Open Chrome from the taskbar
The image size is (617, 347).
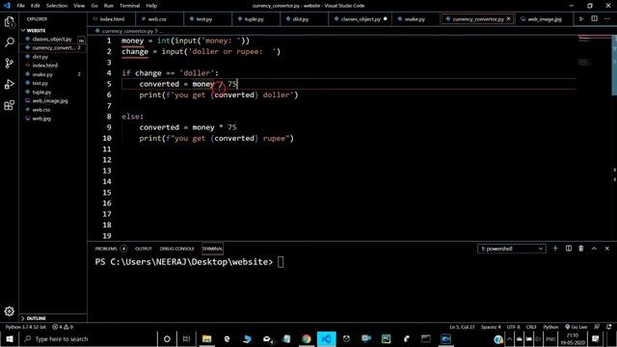tap(307, 338)
